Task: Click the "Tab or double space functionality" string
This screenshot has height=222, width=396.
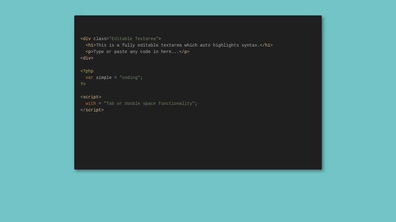Action: point(149,104)
